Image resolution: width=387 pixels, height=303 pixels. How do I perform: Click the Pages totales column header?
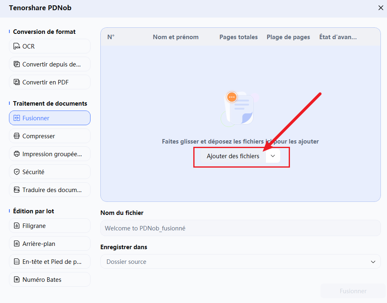(x=239, y=37)
